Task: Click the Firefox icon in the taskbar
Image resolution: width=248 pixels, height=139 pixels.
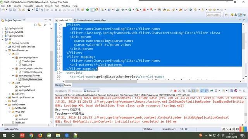Action: (x=40, y=136)
